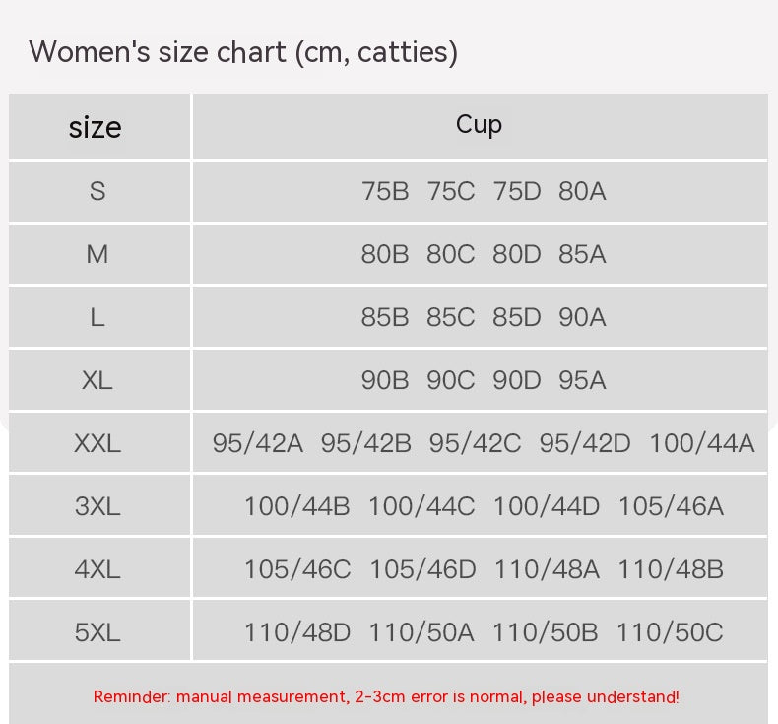Select the 80C cup value

point(450,254)
